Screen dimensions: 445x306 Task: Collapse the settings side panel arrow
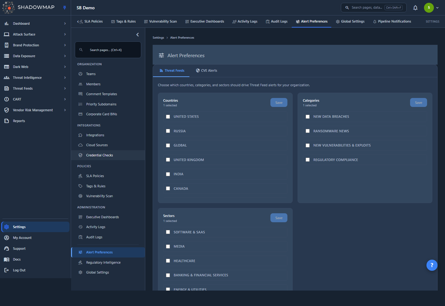pos(138,35)
